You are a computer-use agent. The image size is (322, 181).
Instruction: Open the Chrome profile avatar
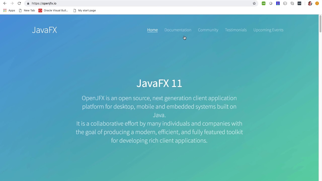310,3
